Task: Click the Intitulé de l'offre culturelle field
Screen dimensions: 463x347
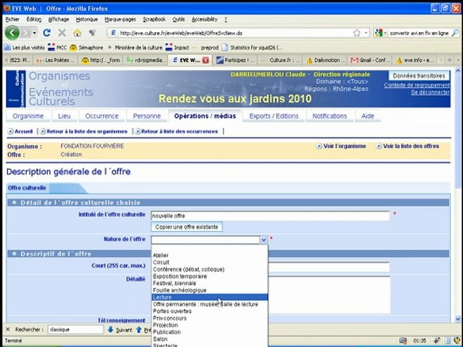Action: tap(270, 216)
